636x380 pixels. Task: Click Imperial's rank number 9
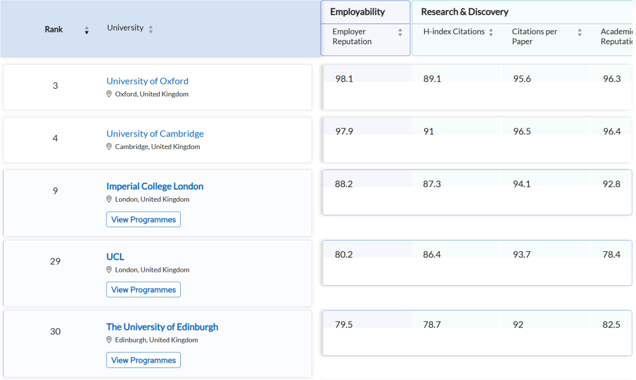[x=55, y=191]
